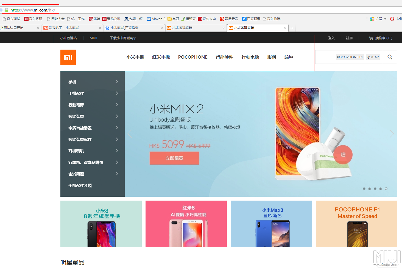Open 全部配件分類 all accessories link
The width and height of the screenshot is (402, 268).
point(80,186)
